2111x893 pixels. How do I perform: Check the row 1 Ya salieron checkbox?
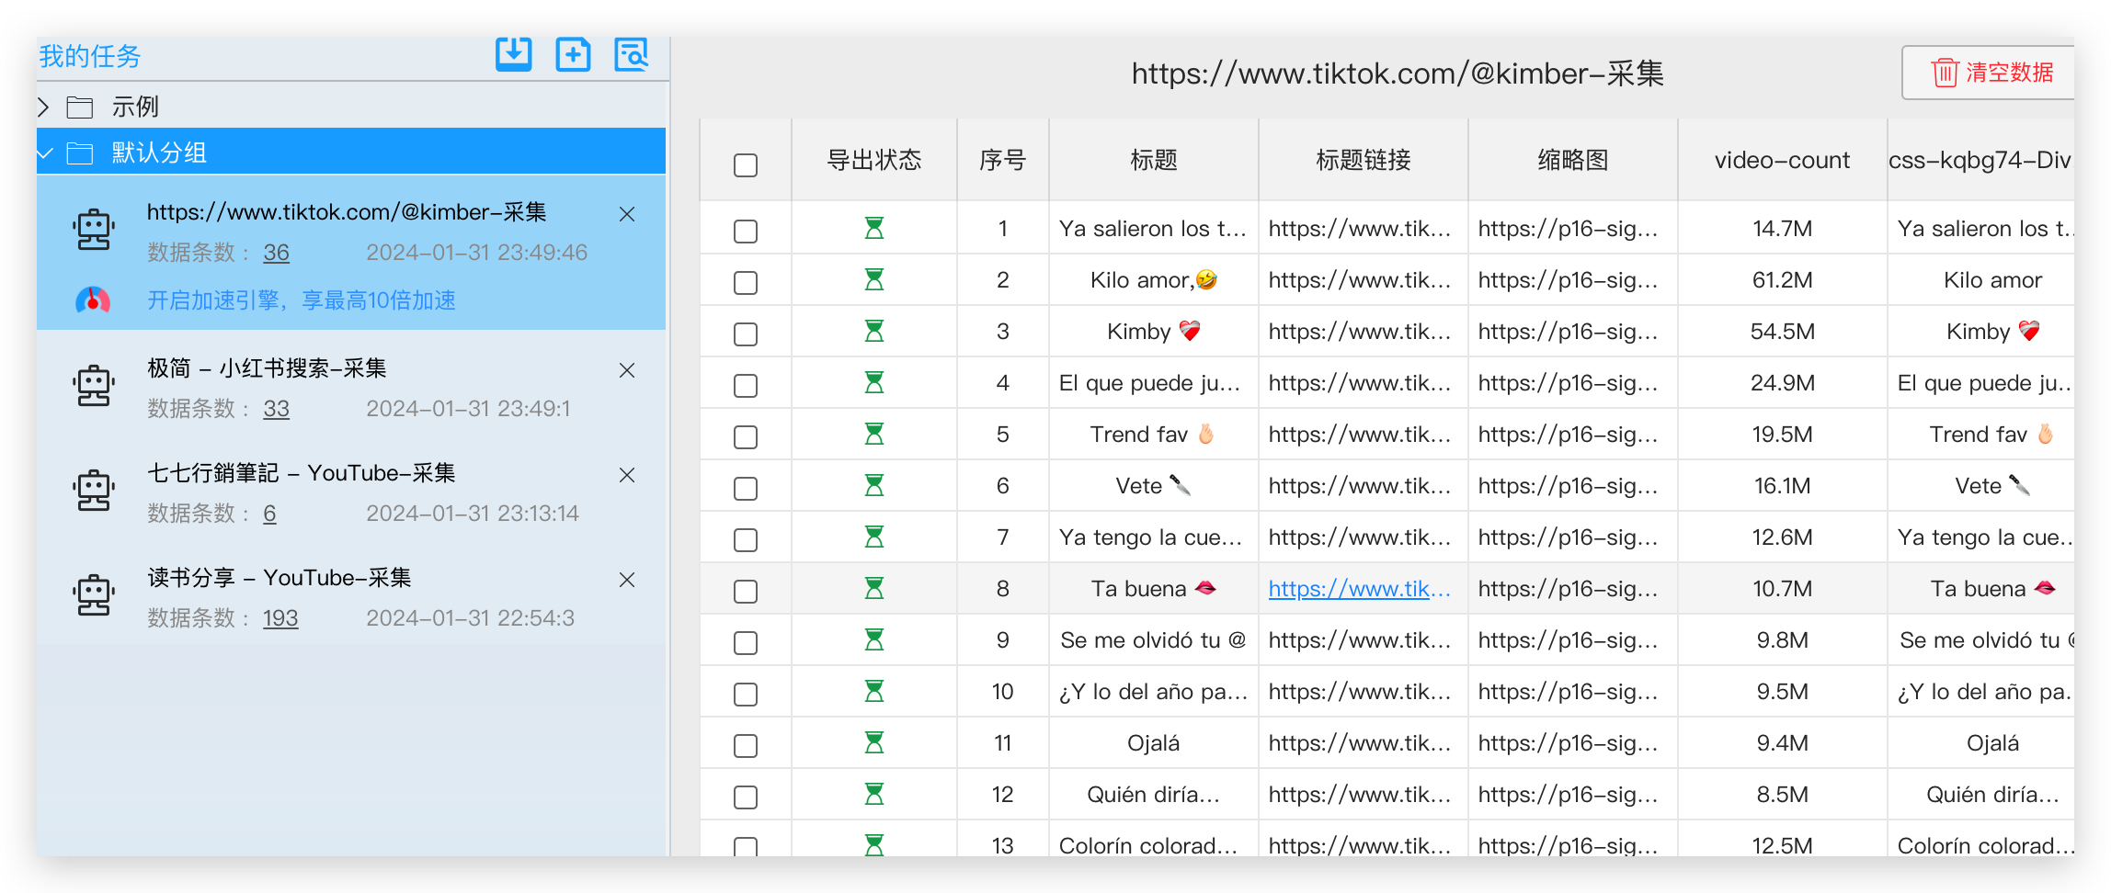pyautogui.click(x=746, y=231)
